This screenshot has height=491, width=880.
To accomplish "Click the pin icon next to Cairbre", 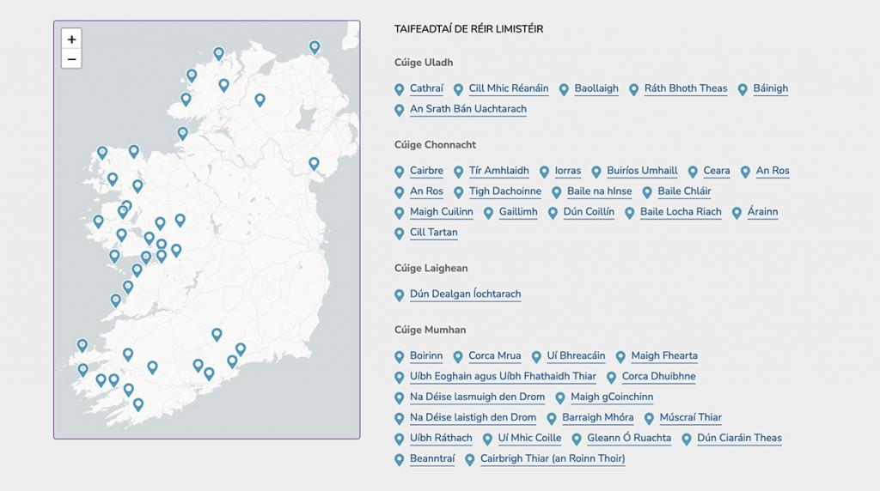I will click(399, 172).
